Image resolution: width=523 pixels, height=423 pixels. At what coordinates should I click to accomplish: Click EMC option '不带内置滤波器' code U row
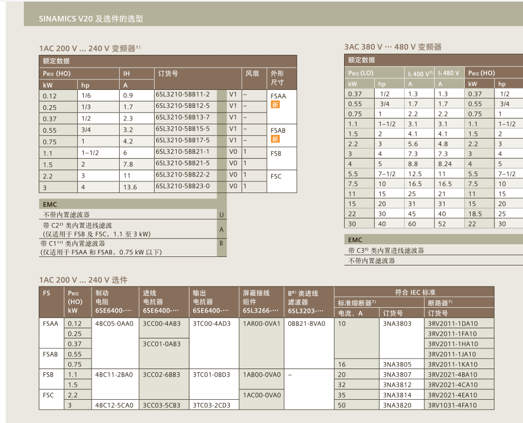[x=133, y=215]
